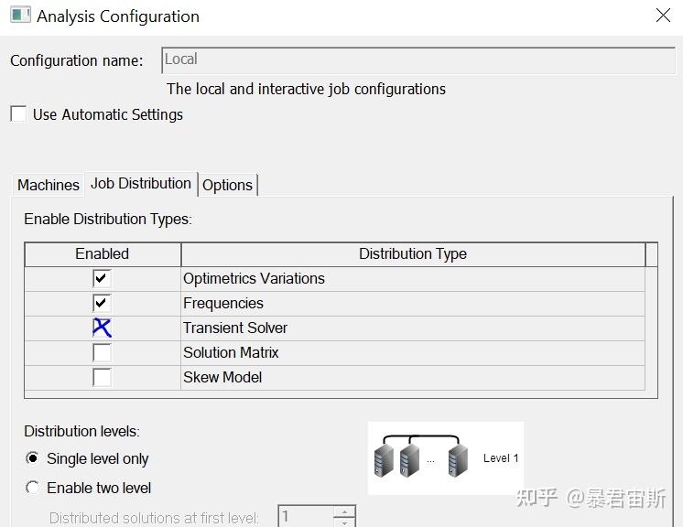Uncheck the Frequencies distribution checkbox

coord(102,303)
